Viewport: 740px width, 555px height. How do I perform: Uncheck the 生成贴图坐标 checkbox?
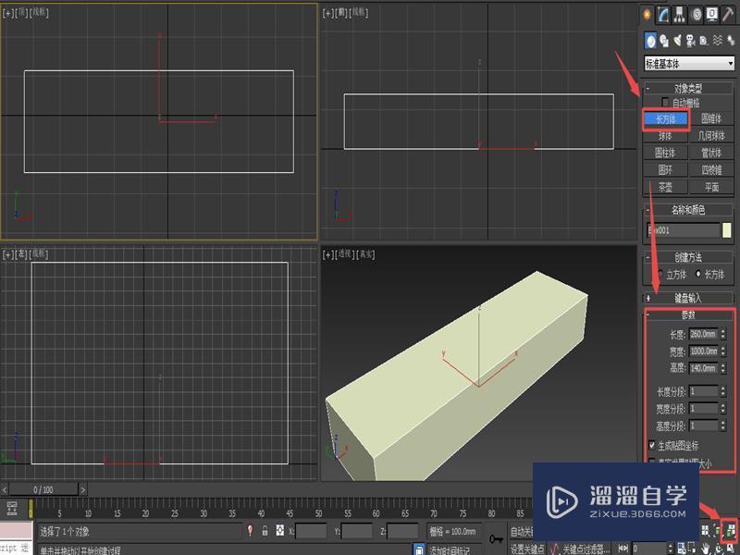(653, 445)
